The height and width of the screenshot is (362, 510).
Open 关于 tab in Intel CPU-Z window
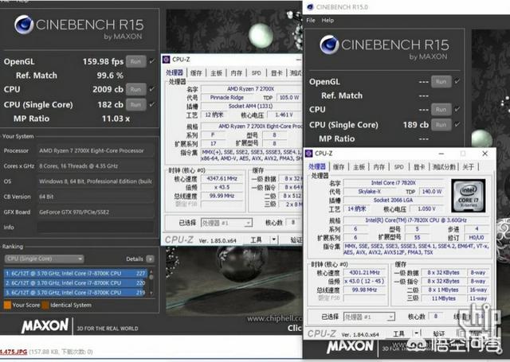[x=468, y=167]
